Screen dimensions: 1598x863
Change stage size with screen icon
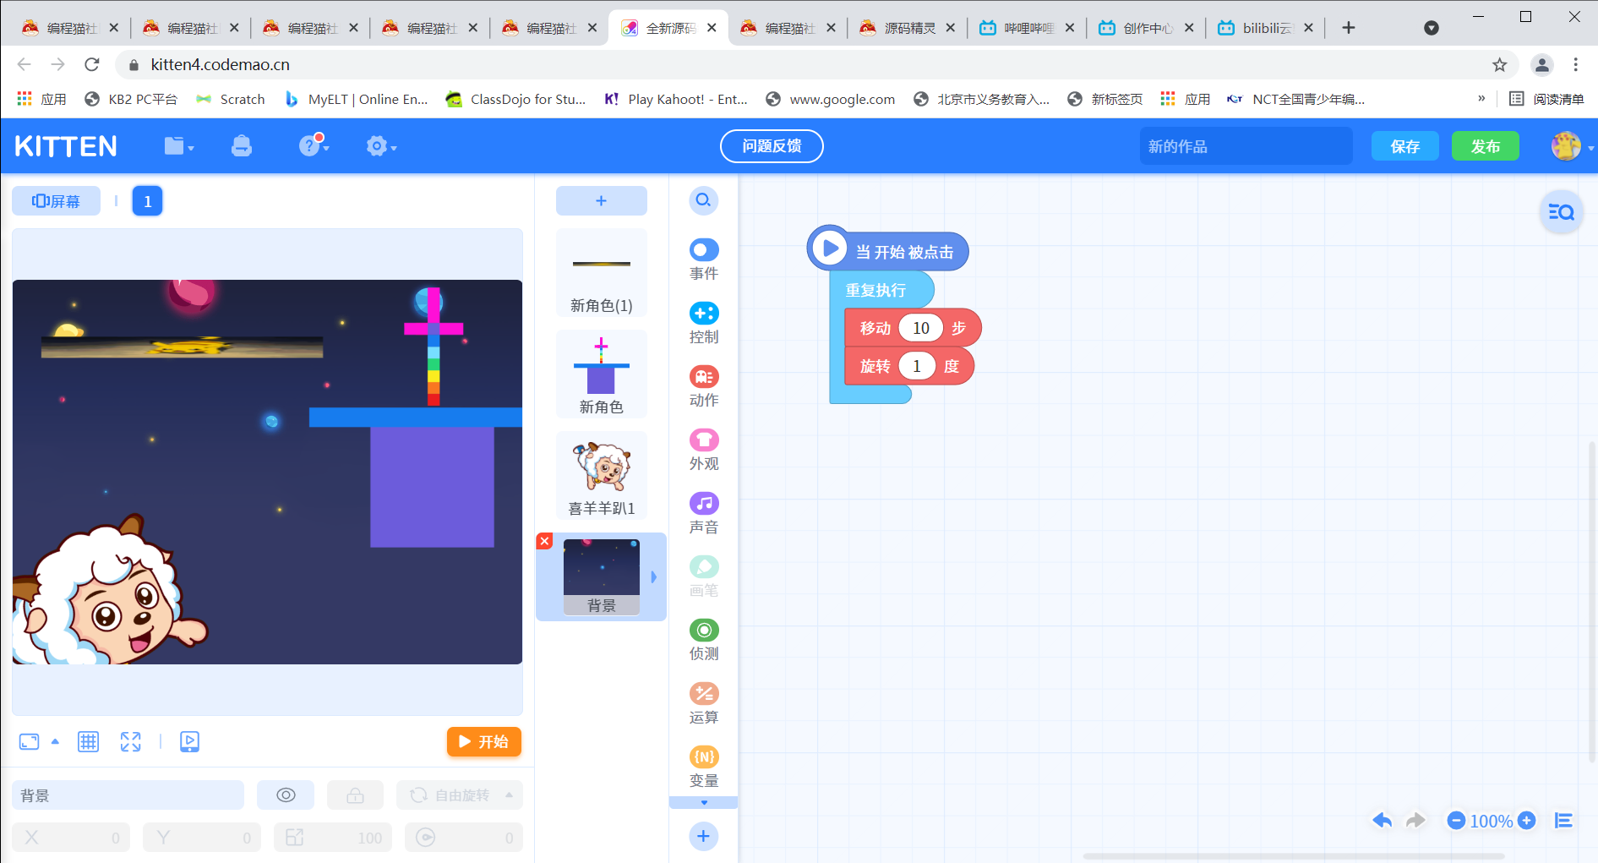29,741
